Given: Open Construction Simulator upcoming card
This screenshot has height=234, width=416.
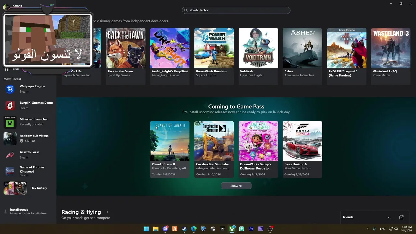Looking at the screenshot, I should pyautogui.click(x=214, y=149).
